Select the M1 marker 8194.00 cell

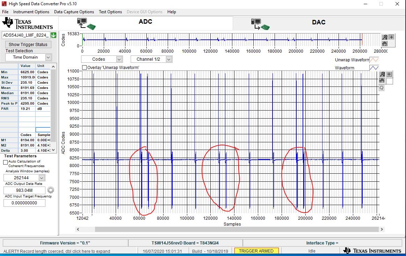[27, 140]
